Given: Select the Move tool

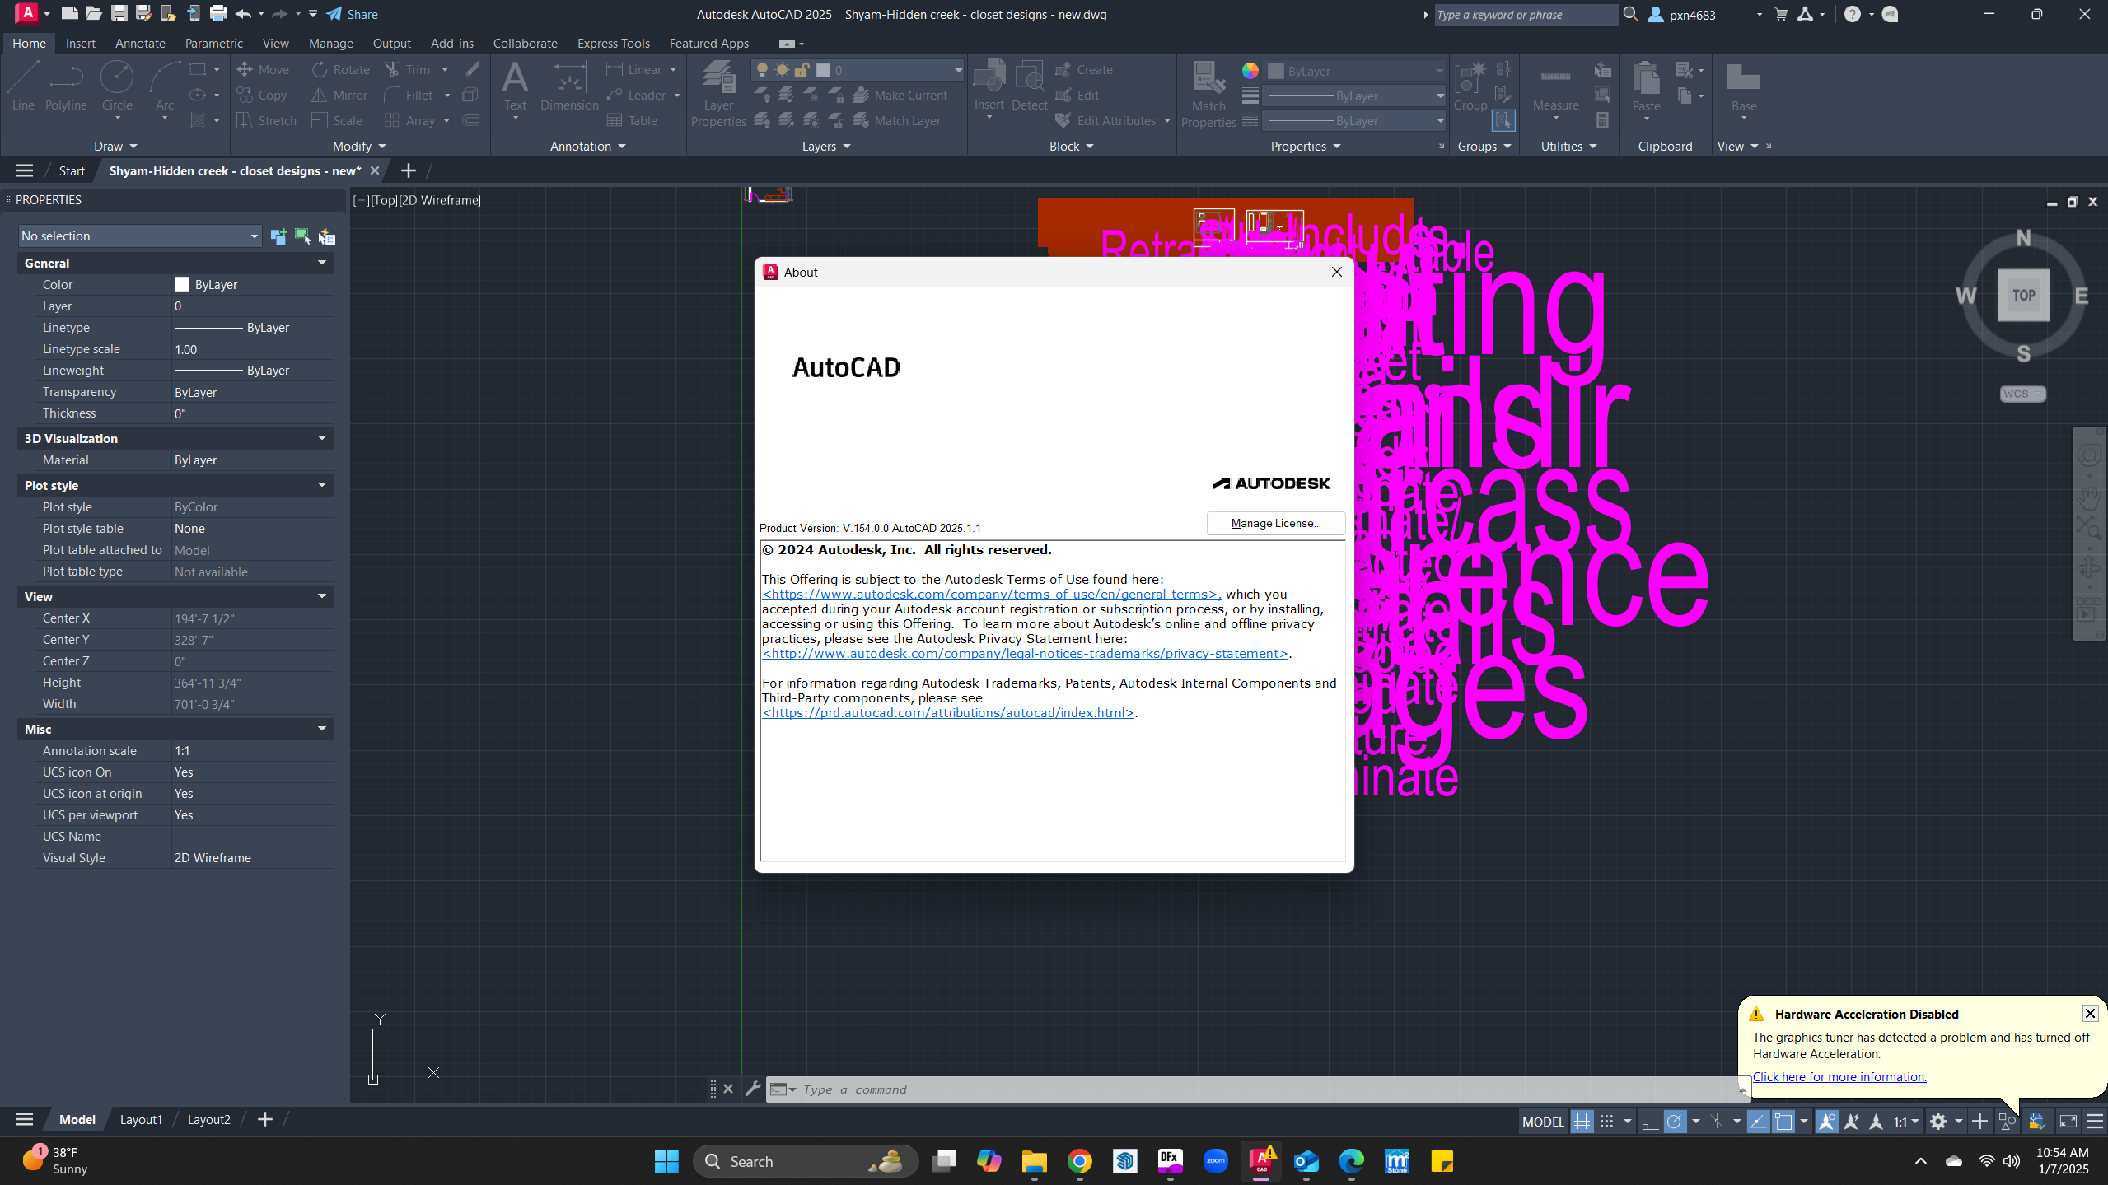Looking at the screenshot, I should point(264,69).
